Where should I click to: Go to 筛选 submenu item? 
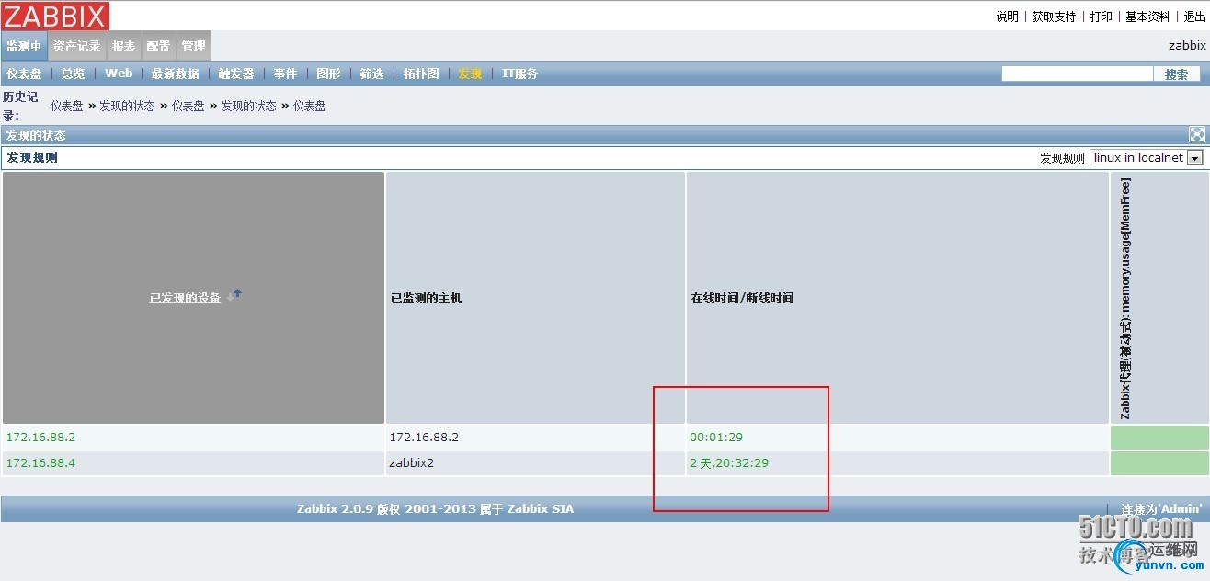coord(371,74)
